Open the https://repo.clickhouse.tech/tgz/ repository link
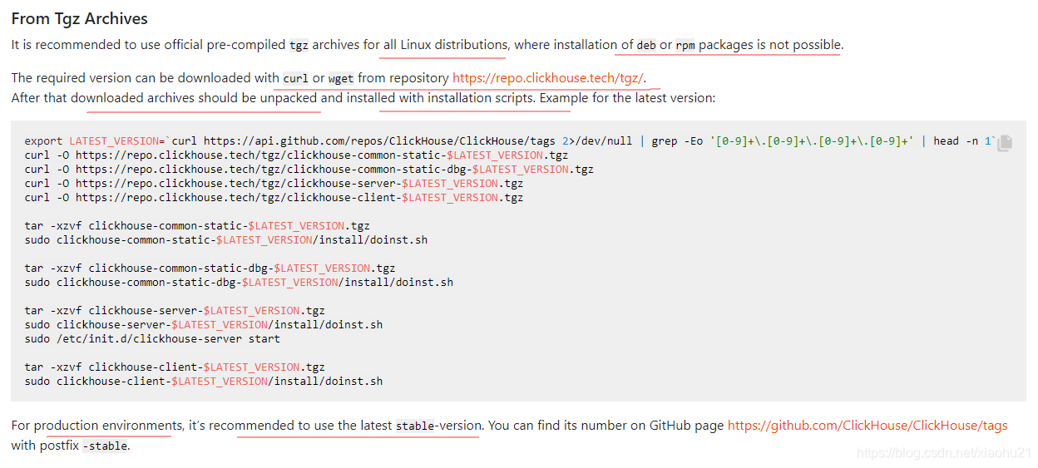 tap(549, 78)
